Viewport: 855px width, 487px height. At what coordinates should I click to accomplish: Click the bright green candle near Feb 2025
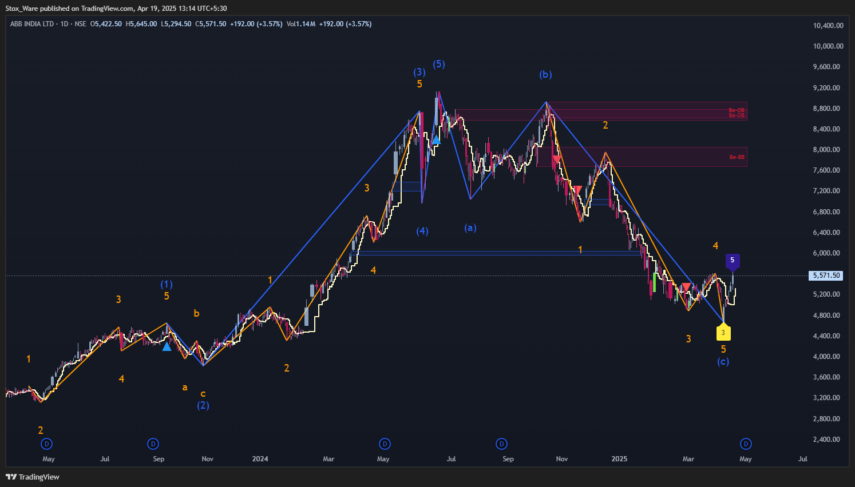[654, 282]
